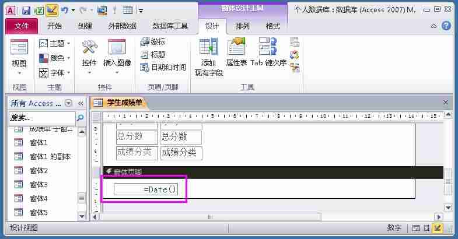The image size is (458, 239).
Task: Click the navigation pane scroll-down arrow
Action: click(x=82, y=216)
